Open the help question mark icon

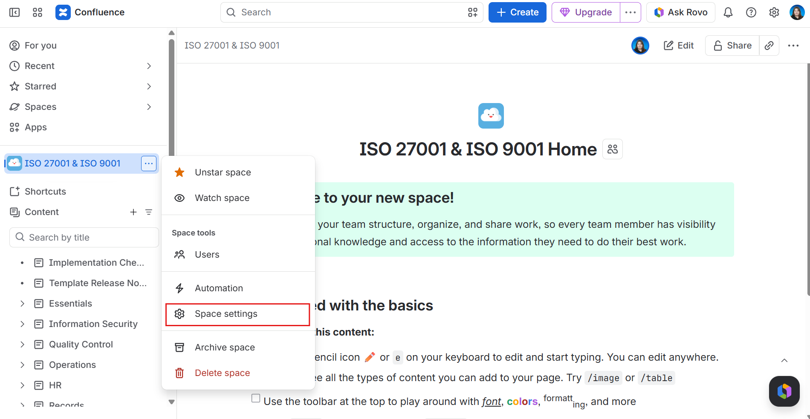coord(751,12)
